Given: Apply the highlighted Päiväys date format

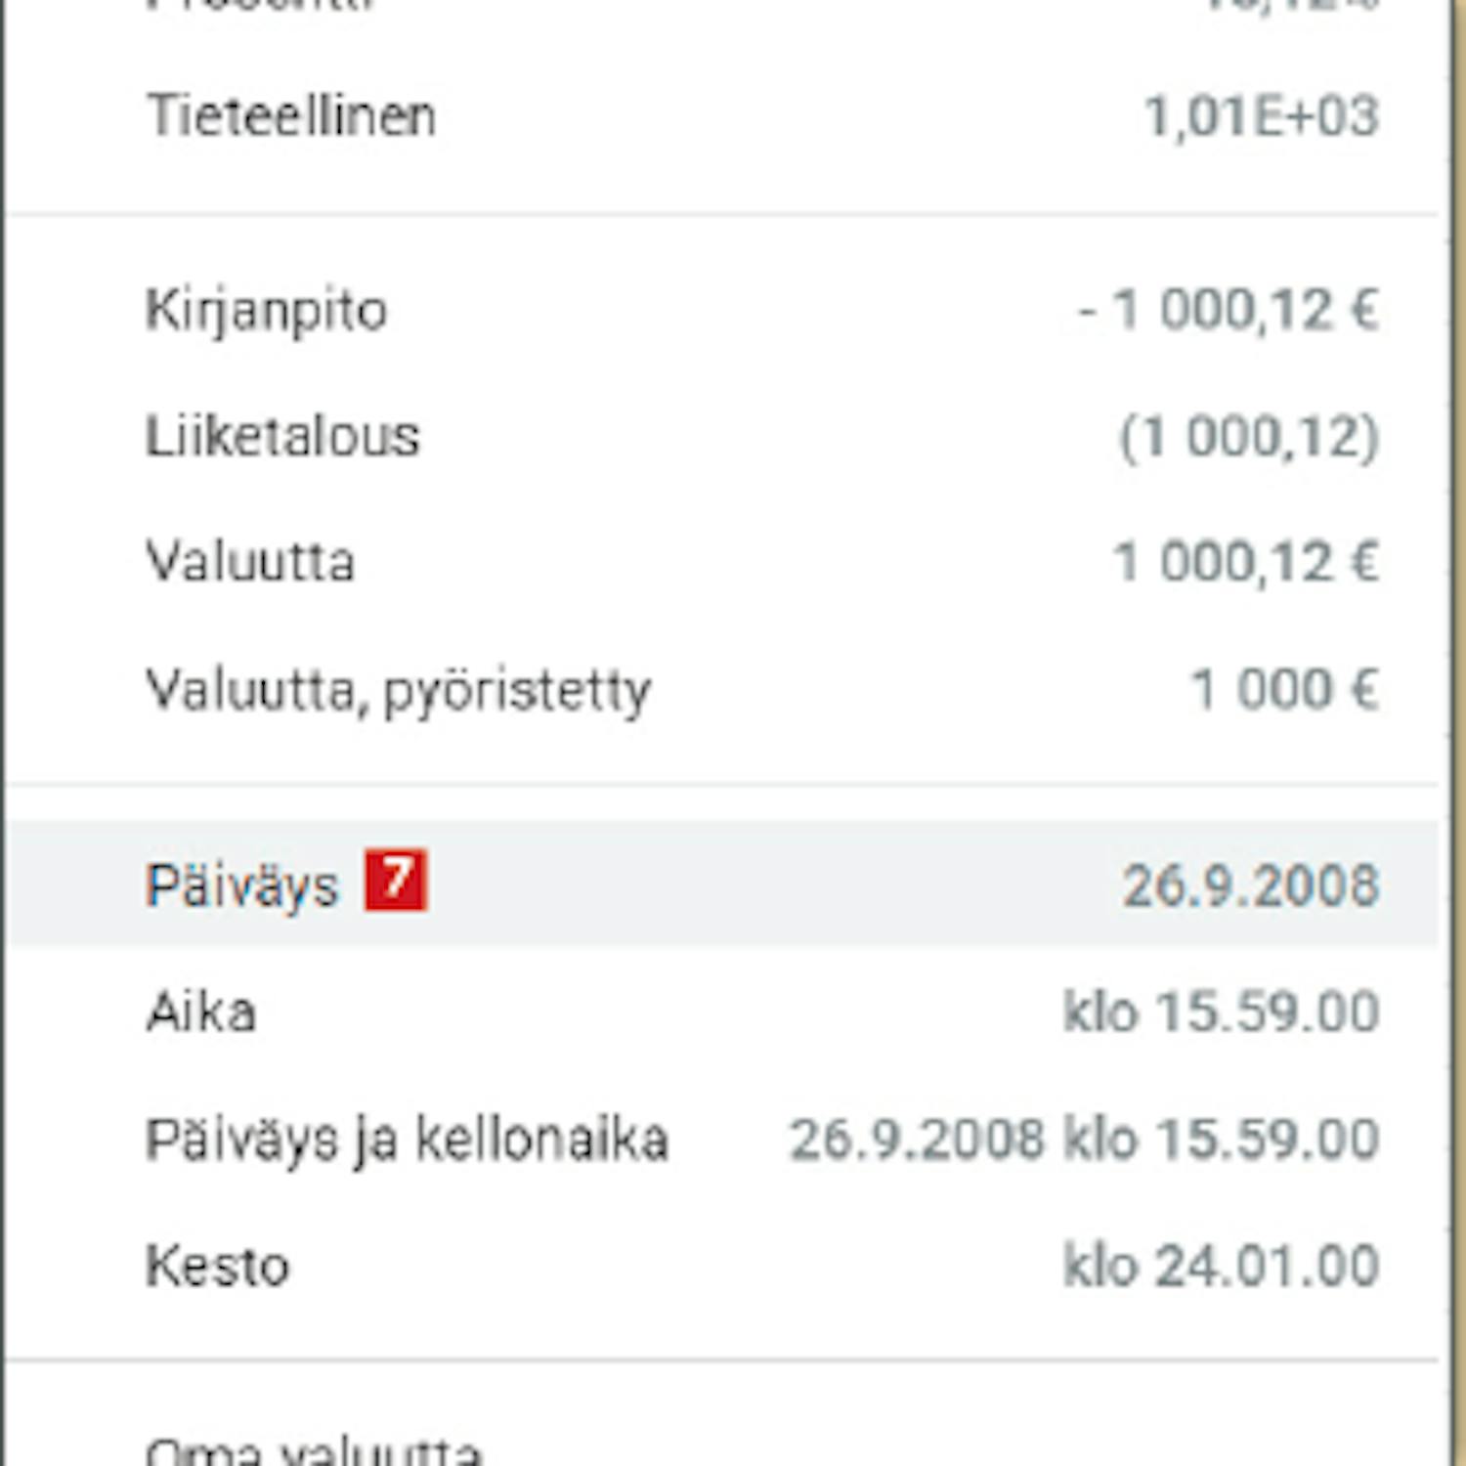Looking at the screenshot, I should (x=723, y=884).
